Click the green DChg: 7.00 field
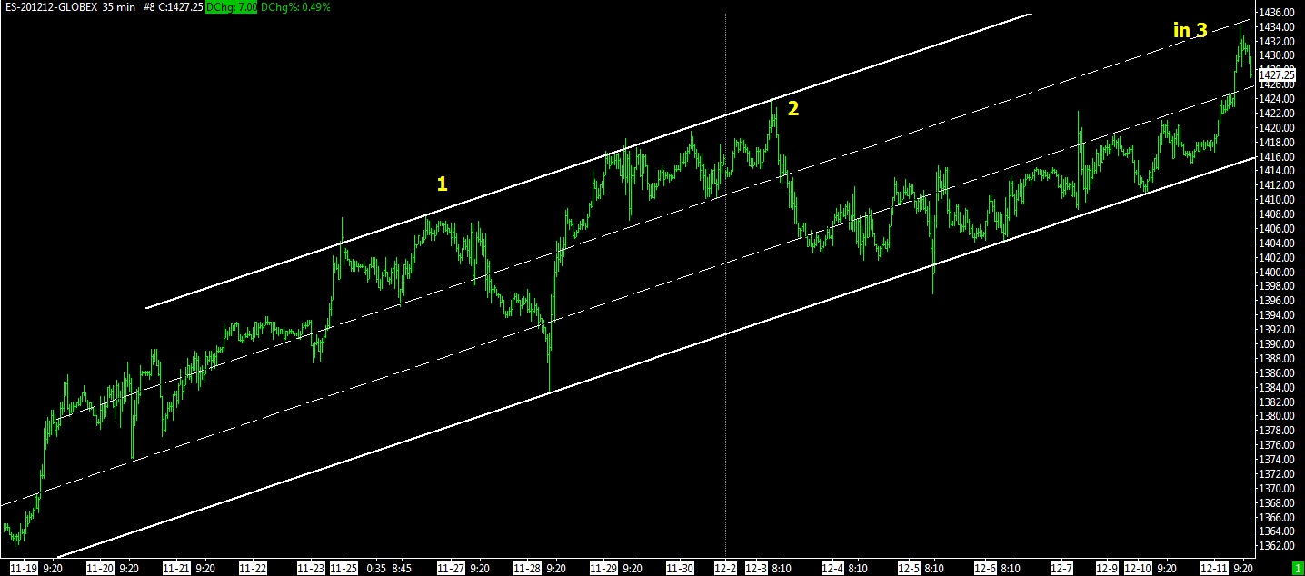This screenshot has height=576, width=1305. (231, 7)
